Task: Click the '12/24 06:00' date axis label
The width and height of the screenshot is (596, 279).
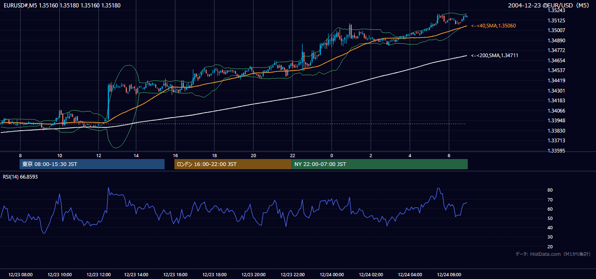Action: (x=449, y=275)
